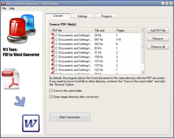Switch to the Progress tab
Viewport: 174px width, 138px height.
[106, 16]
